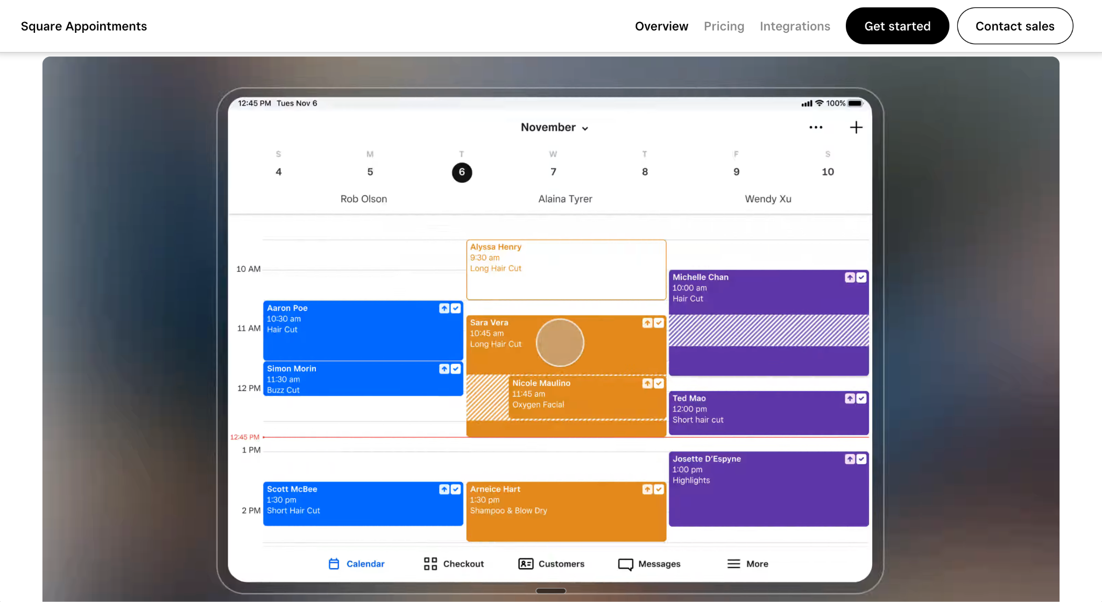Viewport: 1102px width, 602px height.
Task: Click upload arrow icon on Aaron Poe appointment
Action: coord(444,308)
